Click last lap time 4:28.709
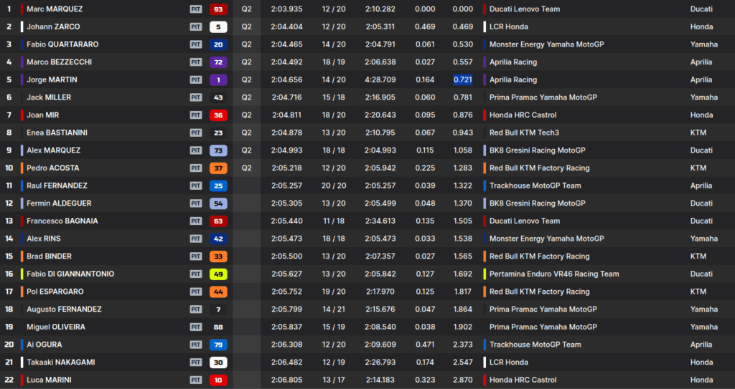 380,80
